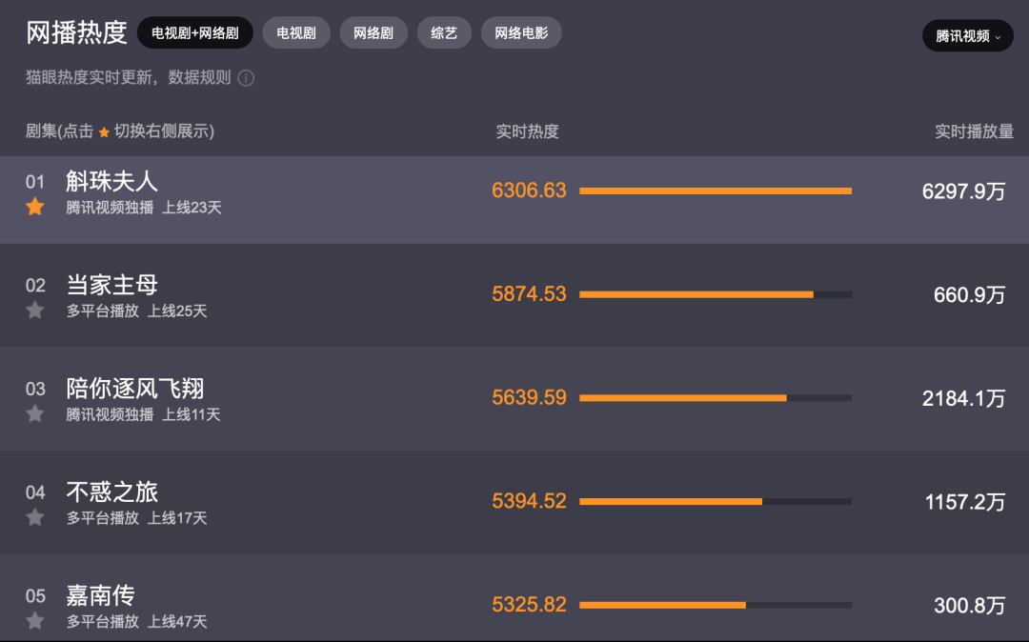Switch to the 电视剧 tab
Image resolution: width=1029 pixels, height=642 pixels.
[296, 33]
